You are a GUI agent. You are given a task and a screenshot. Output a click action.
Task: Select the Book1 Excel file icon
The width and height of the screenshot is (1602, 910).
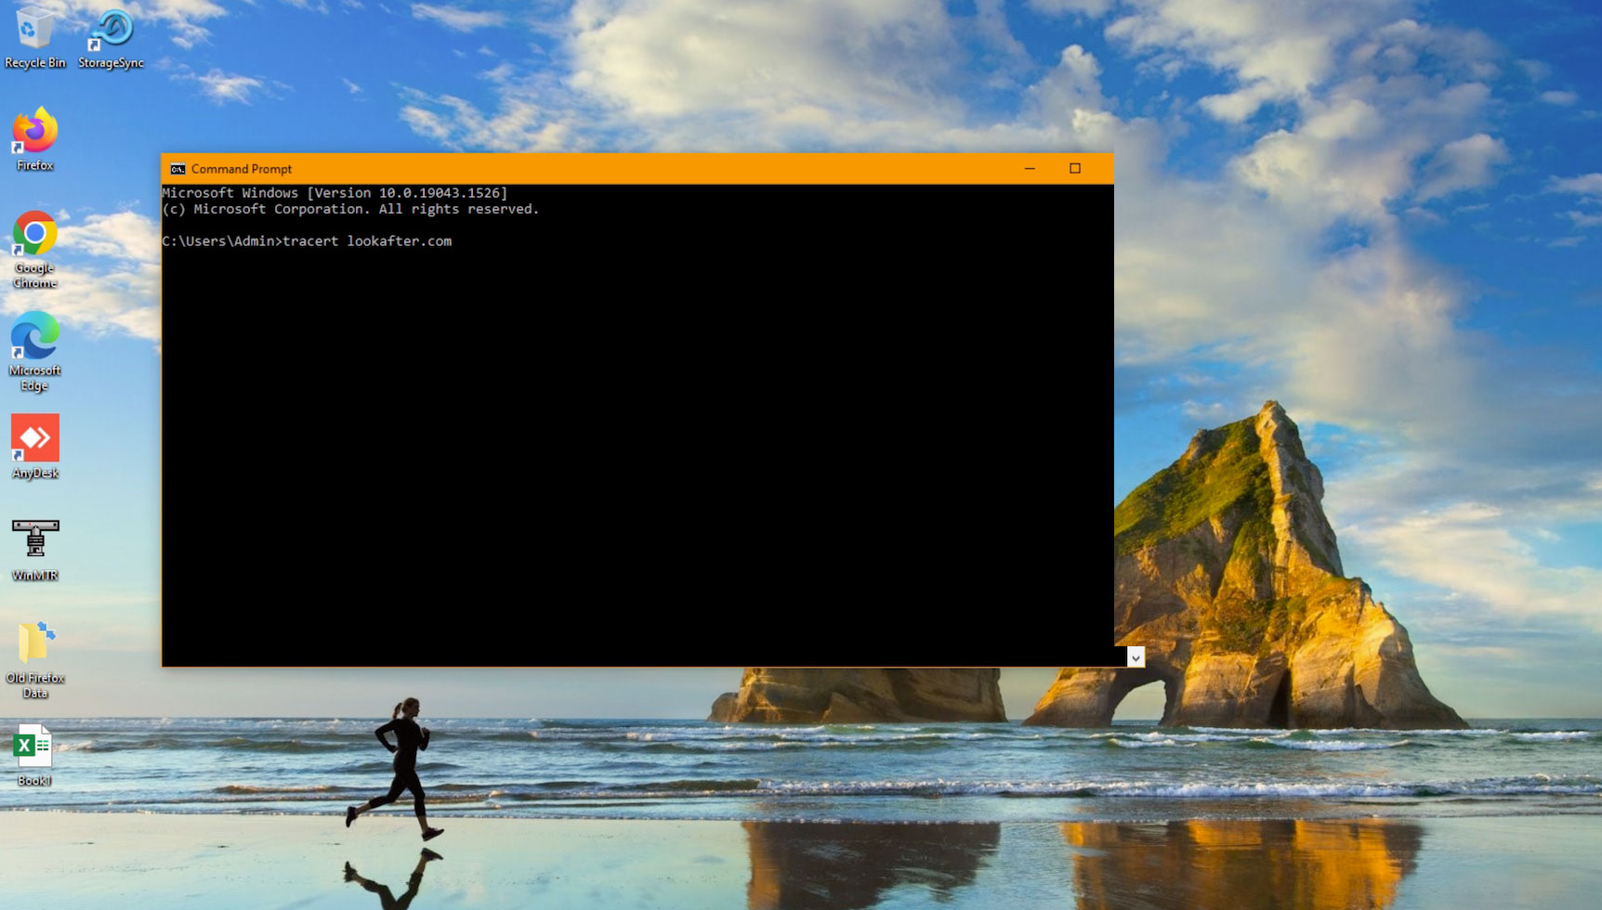[34, 747]
